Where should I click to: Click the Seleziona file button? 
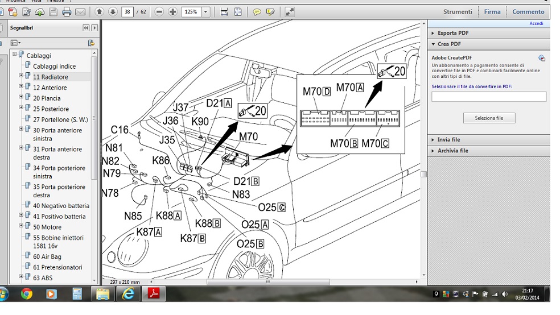point(489,118)
